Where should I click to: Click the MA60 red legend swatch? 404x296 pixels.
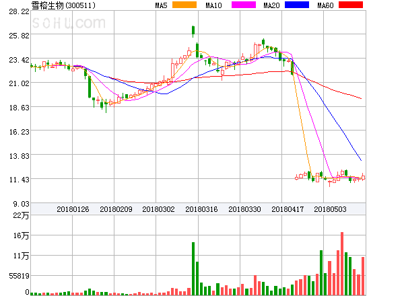click(351, 5)
